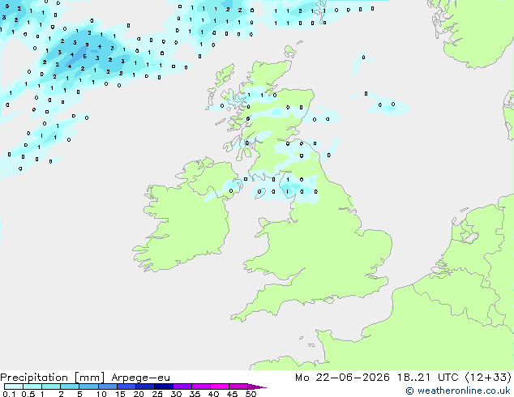The height and width of the screenshot is (397, 514).
Task: Click the date "Mo 22-06-2026"
Action: tap(342, 378)
